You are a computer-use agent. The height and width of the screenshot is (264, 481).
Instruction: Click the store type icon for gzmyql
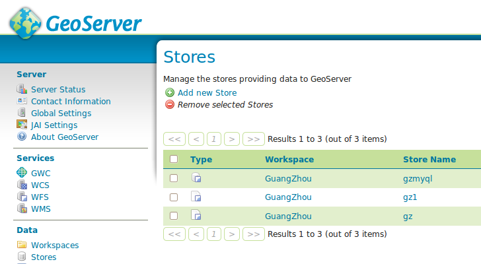click(x=196, y=178)
